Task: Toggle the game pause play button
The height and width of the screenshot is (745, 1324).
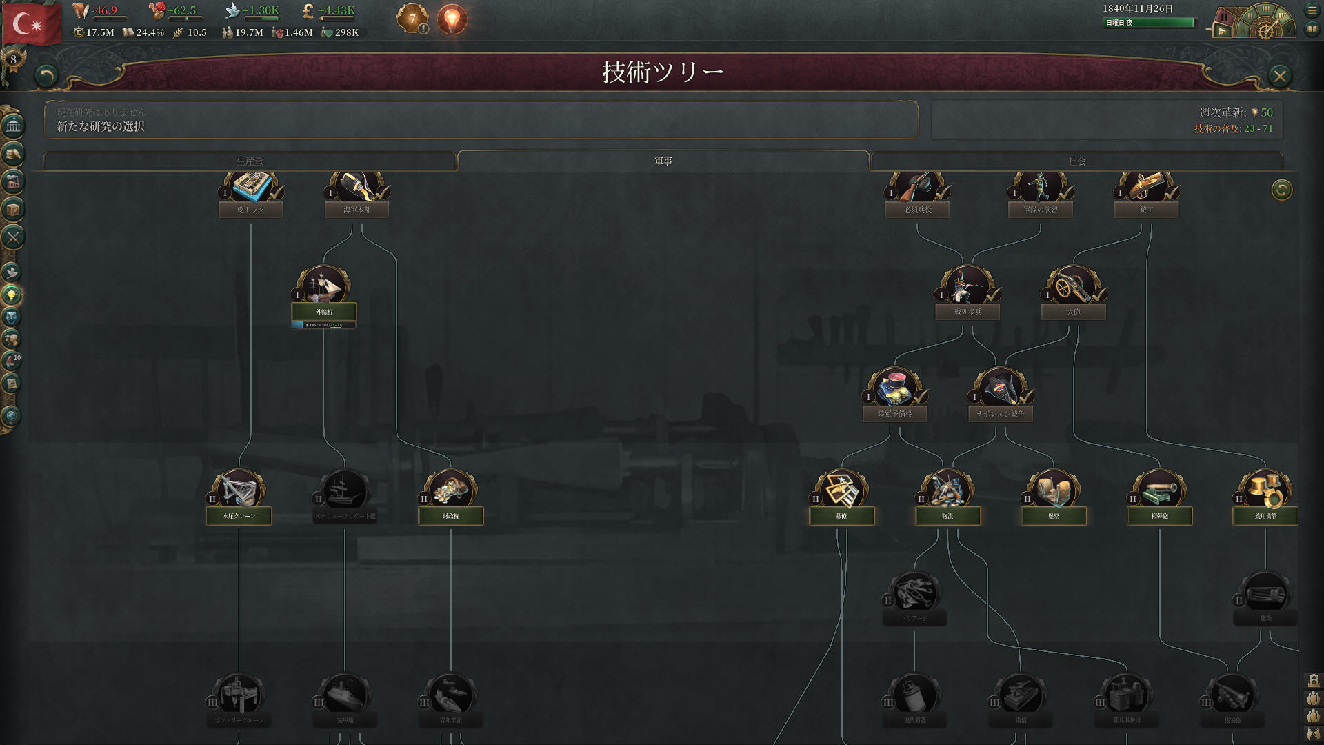Action: pyautogui.click(x=1222, y=30)
